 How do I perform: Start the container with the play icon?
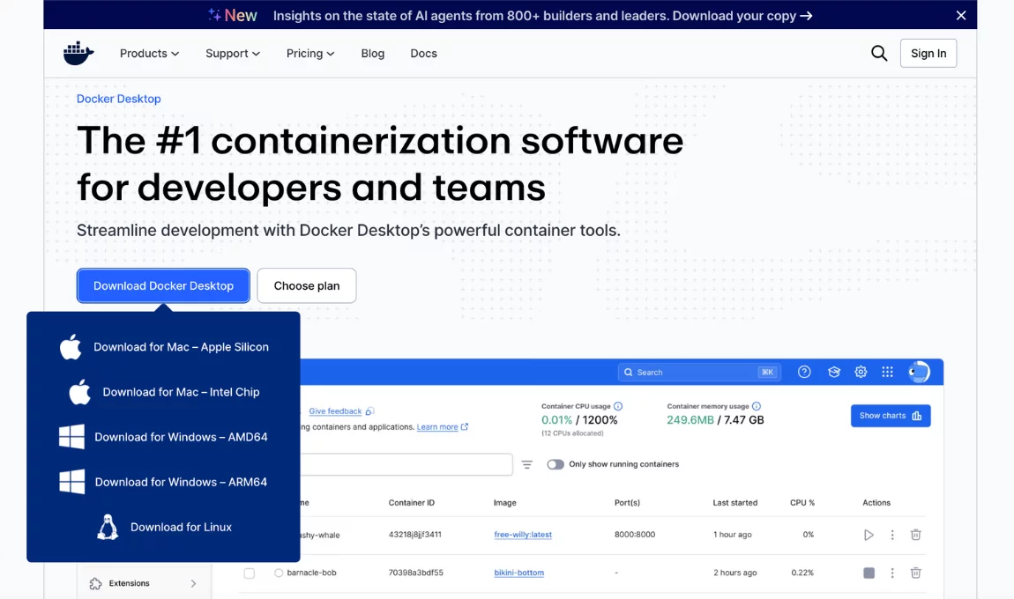point(869,535)
